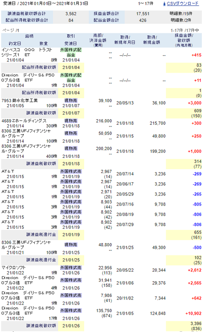Image resolution: width=203 pixels, height=332 pixels.
Task: Select the sale amount 39,100
Action: tap(105, 101)
